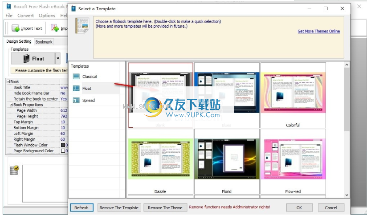This screenshot has height=215, width=367.
Task: Select the Dazzle template thumbnail
Action: [160, 162]
